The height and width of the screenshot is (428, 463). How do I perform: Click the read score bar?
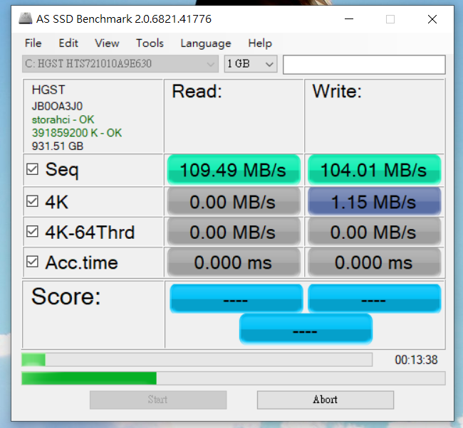(236, 299)
